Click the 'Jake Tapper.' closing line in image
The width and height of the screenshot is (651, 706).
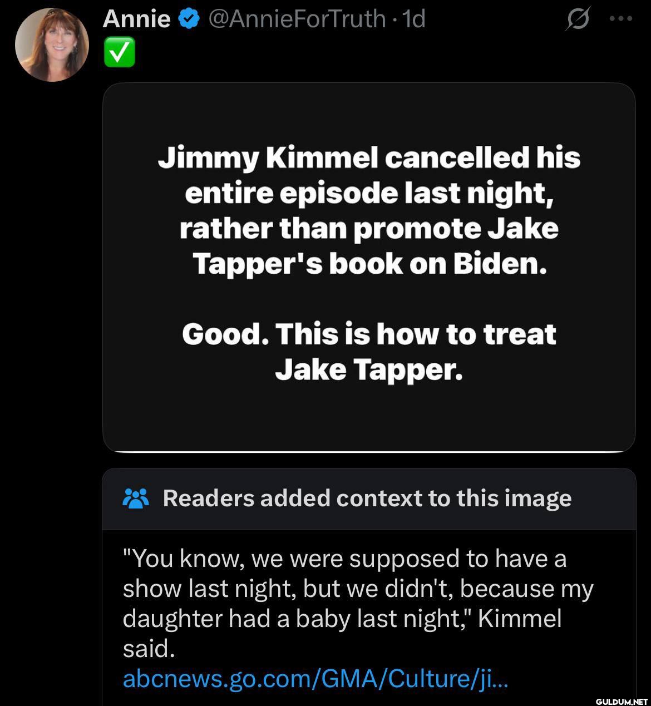click(369, 369)
